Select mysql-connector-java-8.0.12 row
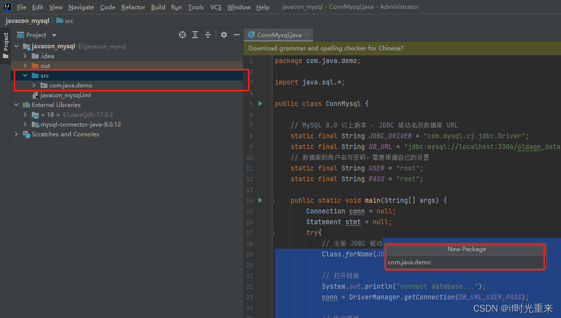Viewport: 561px width, 318px height. point(127,125)
